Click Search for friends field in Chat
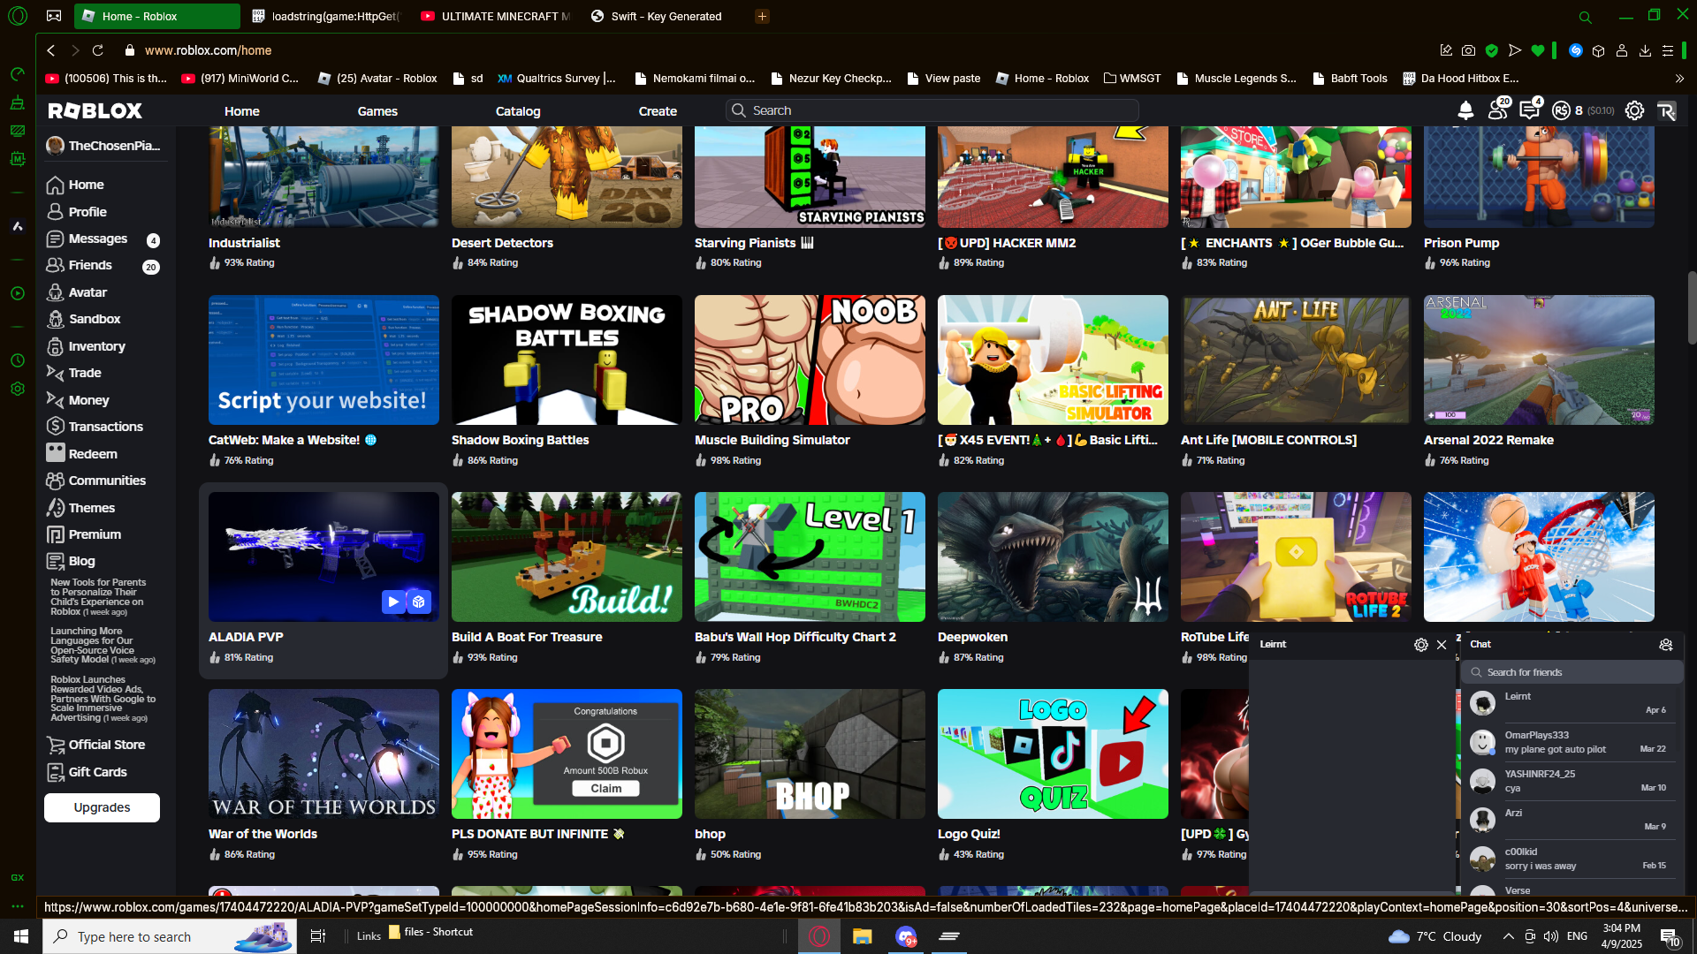 (x=1573, y=672)
